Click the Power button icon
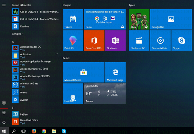This screenshot has height=134, width=194. pos(4,122)
